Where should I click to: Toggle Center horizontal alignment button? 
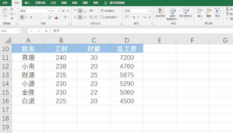coord(80,17)
